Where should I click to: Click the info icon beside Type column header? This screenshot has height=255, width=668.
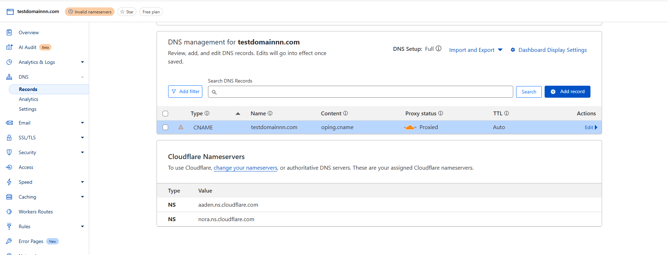pos(207,113)
